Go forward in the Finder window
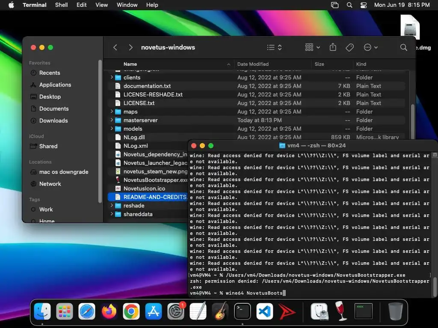Screen dimensions: 438x328 pos(130,47)
